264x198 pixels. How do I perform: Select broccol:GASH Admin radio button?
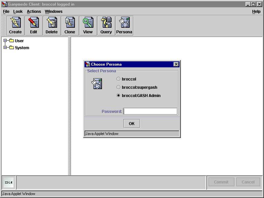(118, 96)
